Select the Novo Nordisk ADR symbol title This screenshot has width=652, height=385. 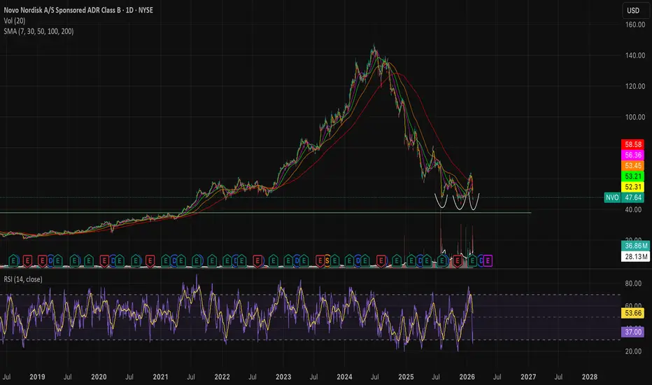78,10
